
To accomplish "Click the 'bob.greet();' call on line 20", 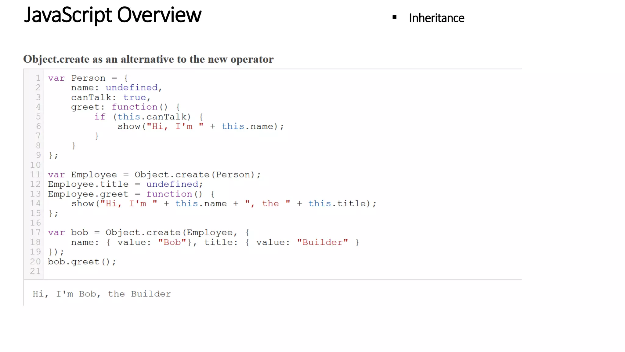I will (x=82, y=262).
